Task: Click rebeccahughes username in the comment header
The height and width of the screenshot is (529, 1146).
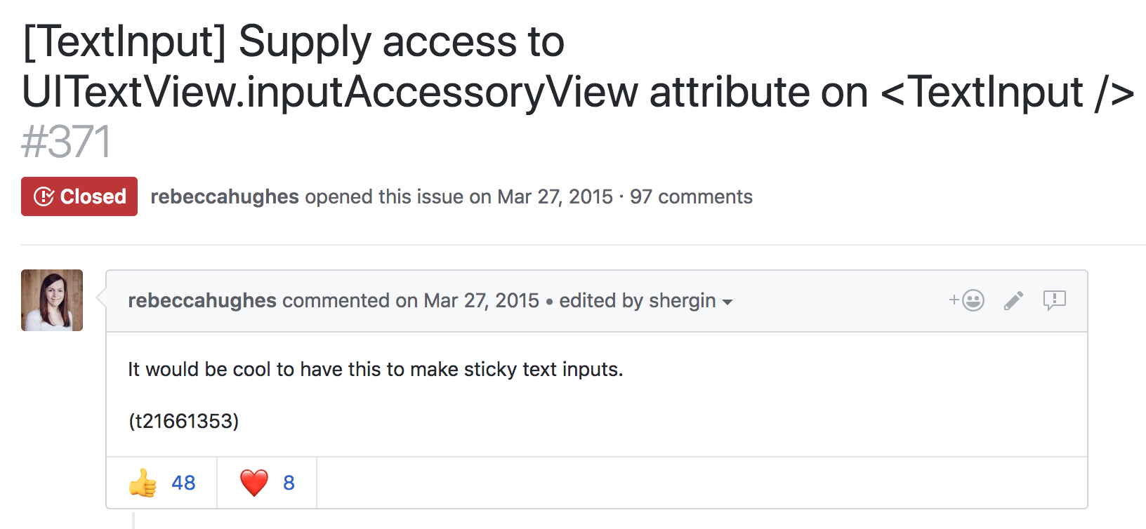Action: [202, 300]
